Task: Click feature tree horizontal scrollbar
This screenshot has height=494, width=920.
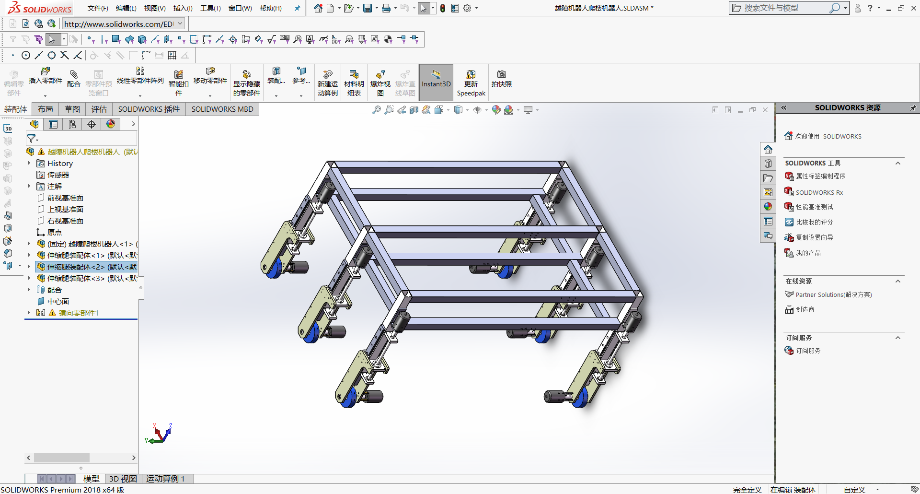Action: (61, 458)
